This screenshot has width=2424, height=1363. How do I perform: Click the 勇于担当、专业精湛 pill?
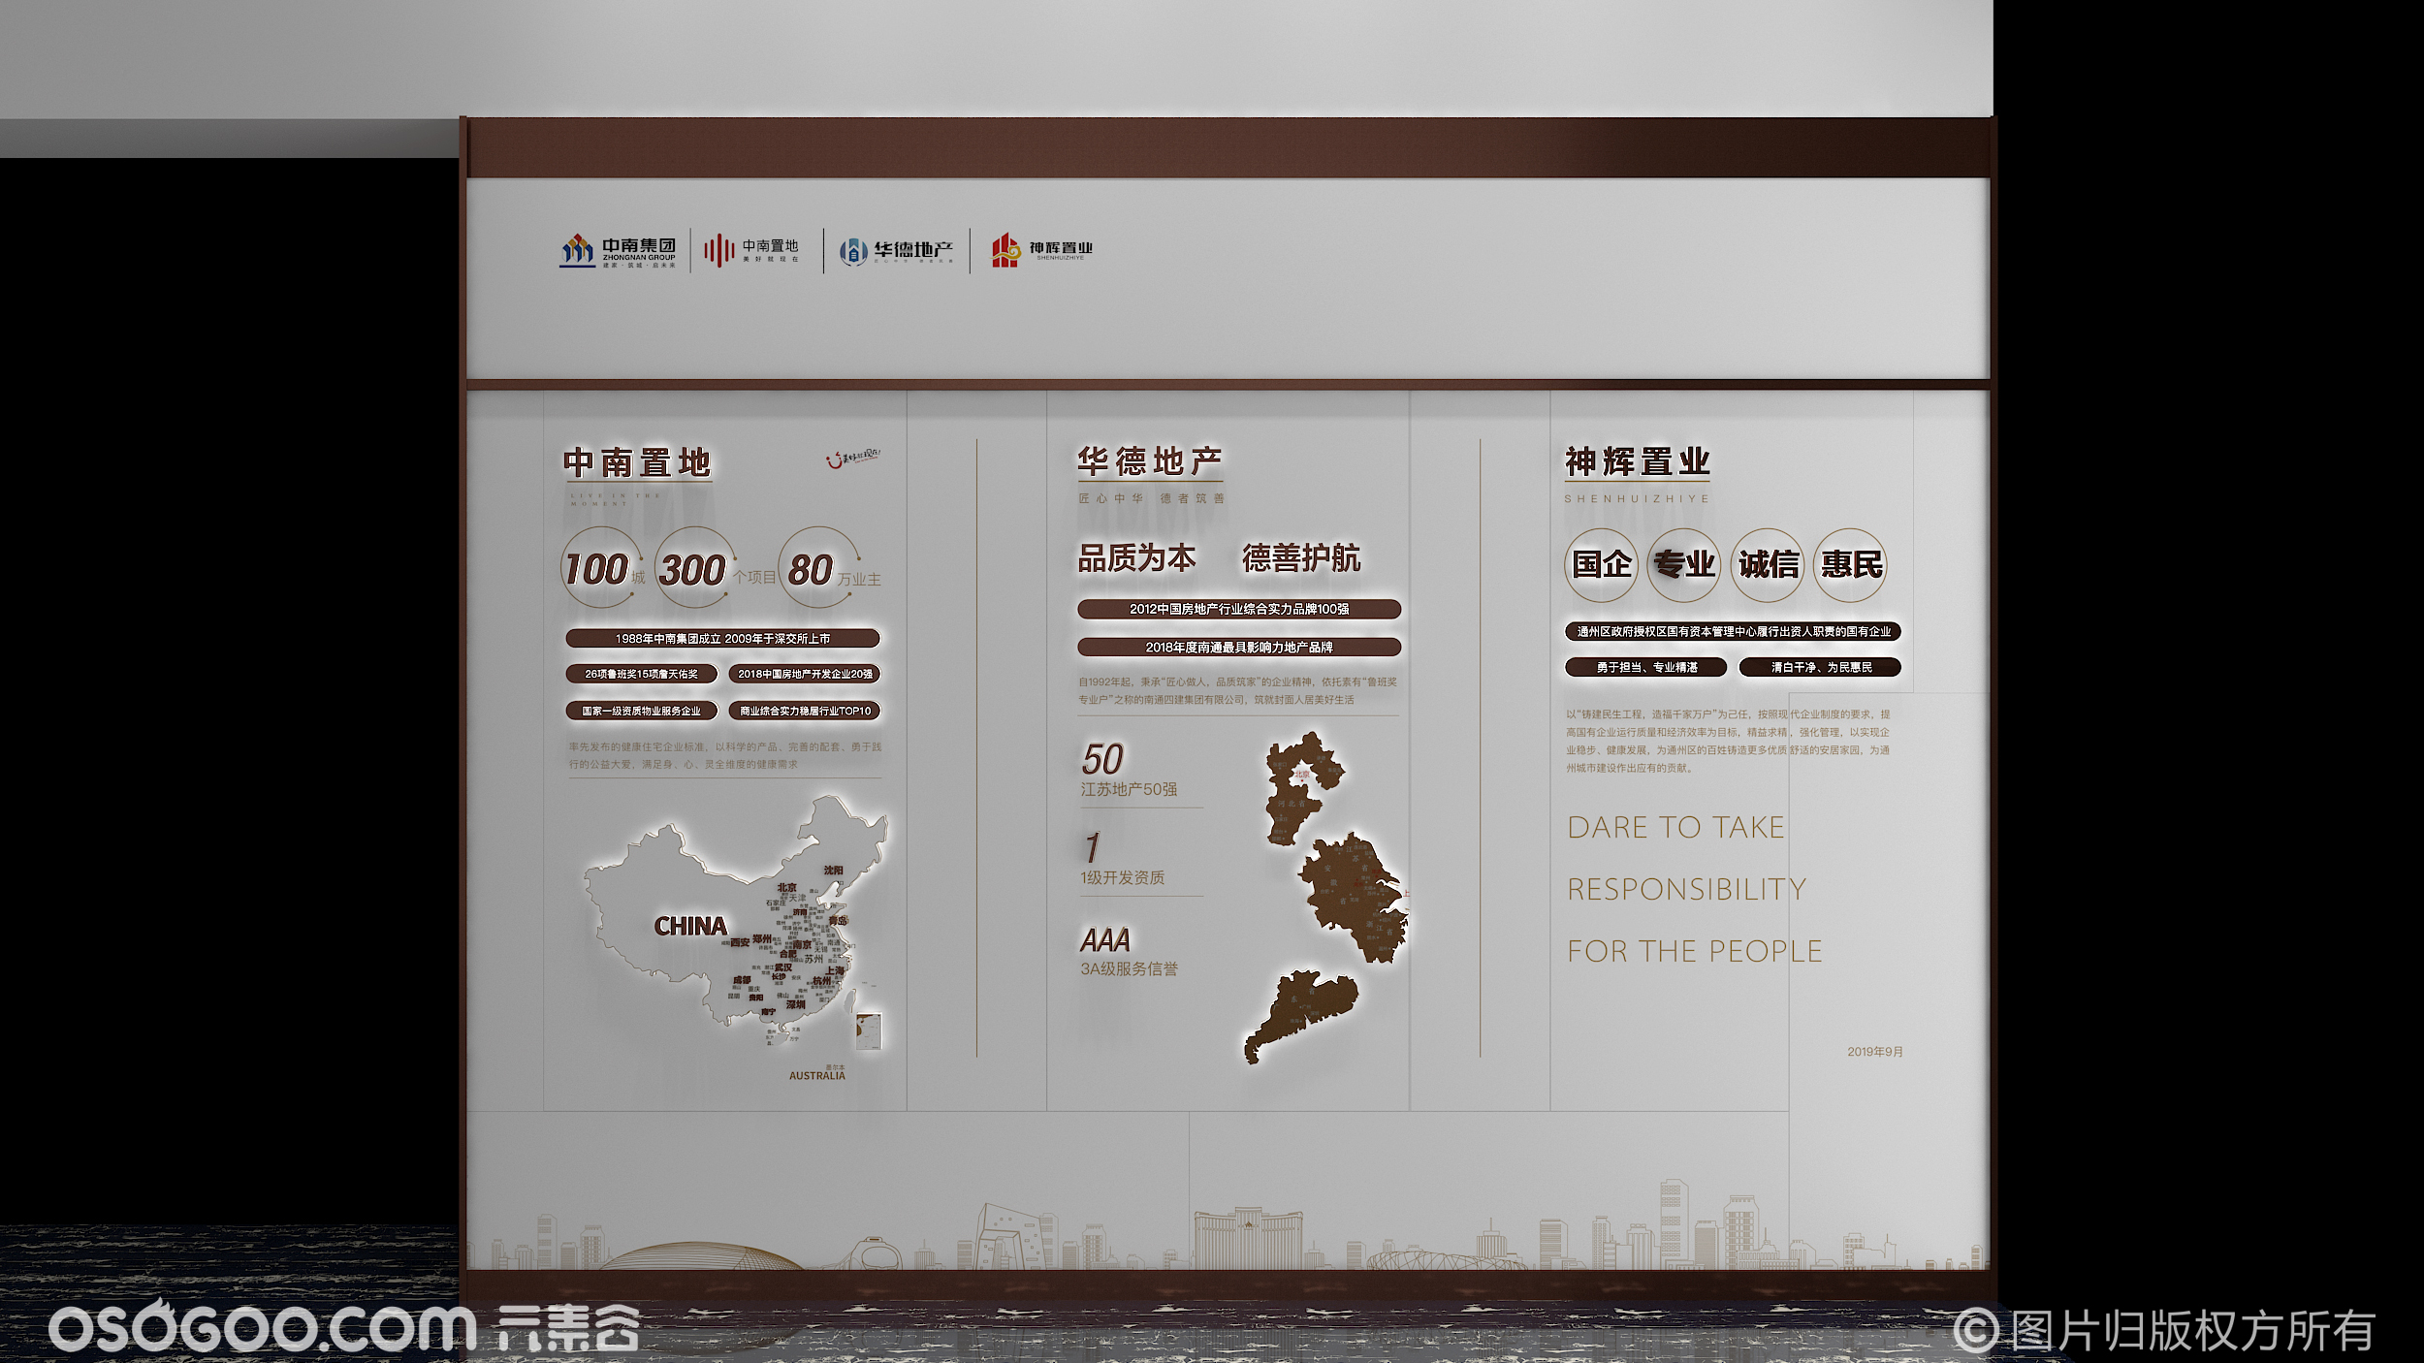(x=1645, y=667)
